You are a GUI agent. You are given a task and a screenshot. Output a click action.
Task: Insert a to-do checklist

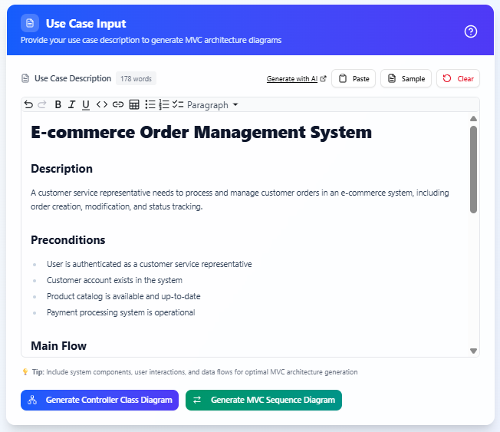[x=178, y=104]
